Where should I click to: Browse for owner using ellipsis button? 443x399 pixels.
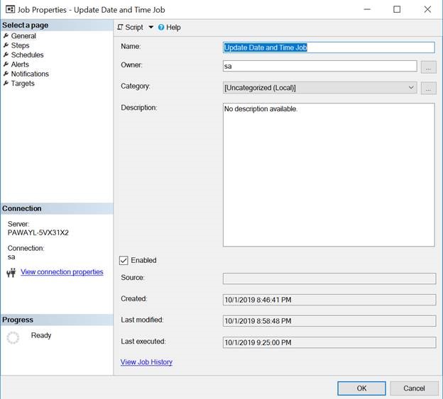(428, 67)
